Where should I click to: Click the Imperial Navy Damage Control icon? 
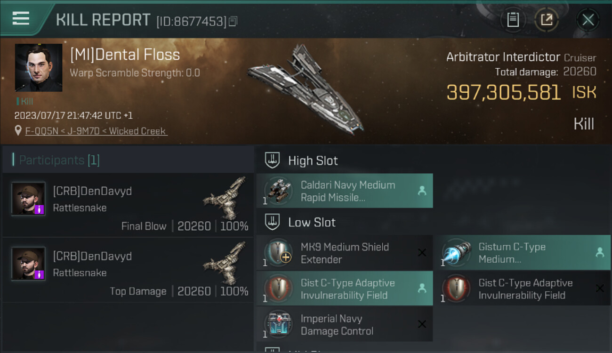[x=278, y=325]
